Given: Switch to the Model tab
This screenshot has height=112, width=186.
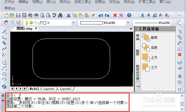Looking at the screenshot, I should pyautogui.click(x=34, y=89).
